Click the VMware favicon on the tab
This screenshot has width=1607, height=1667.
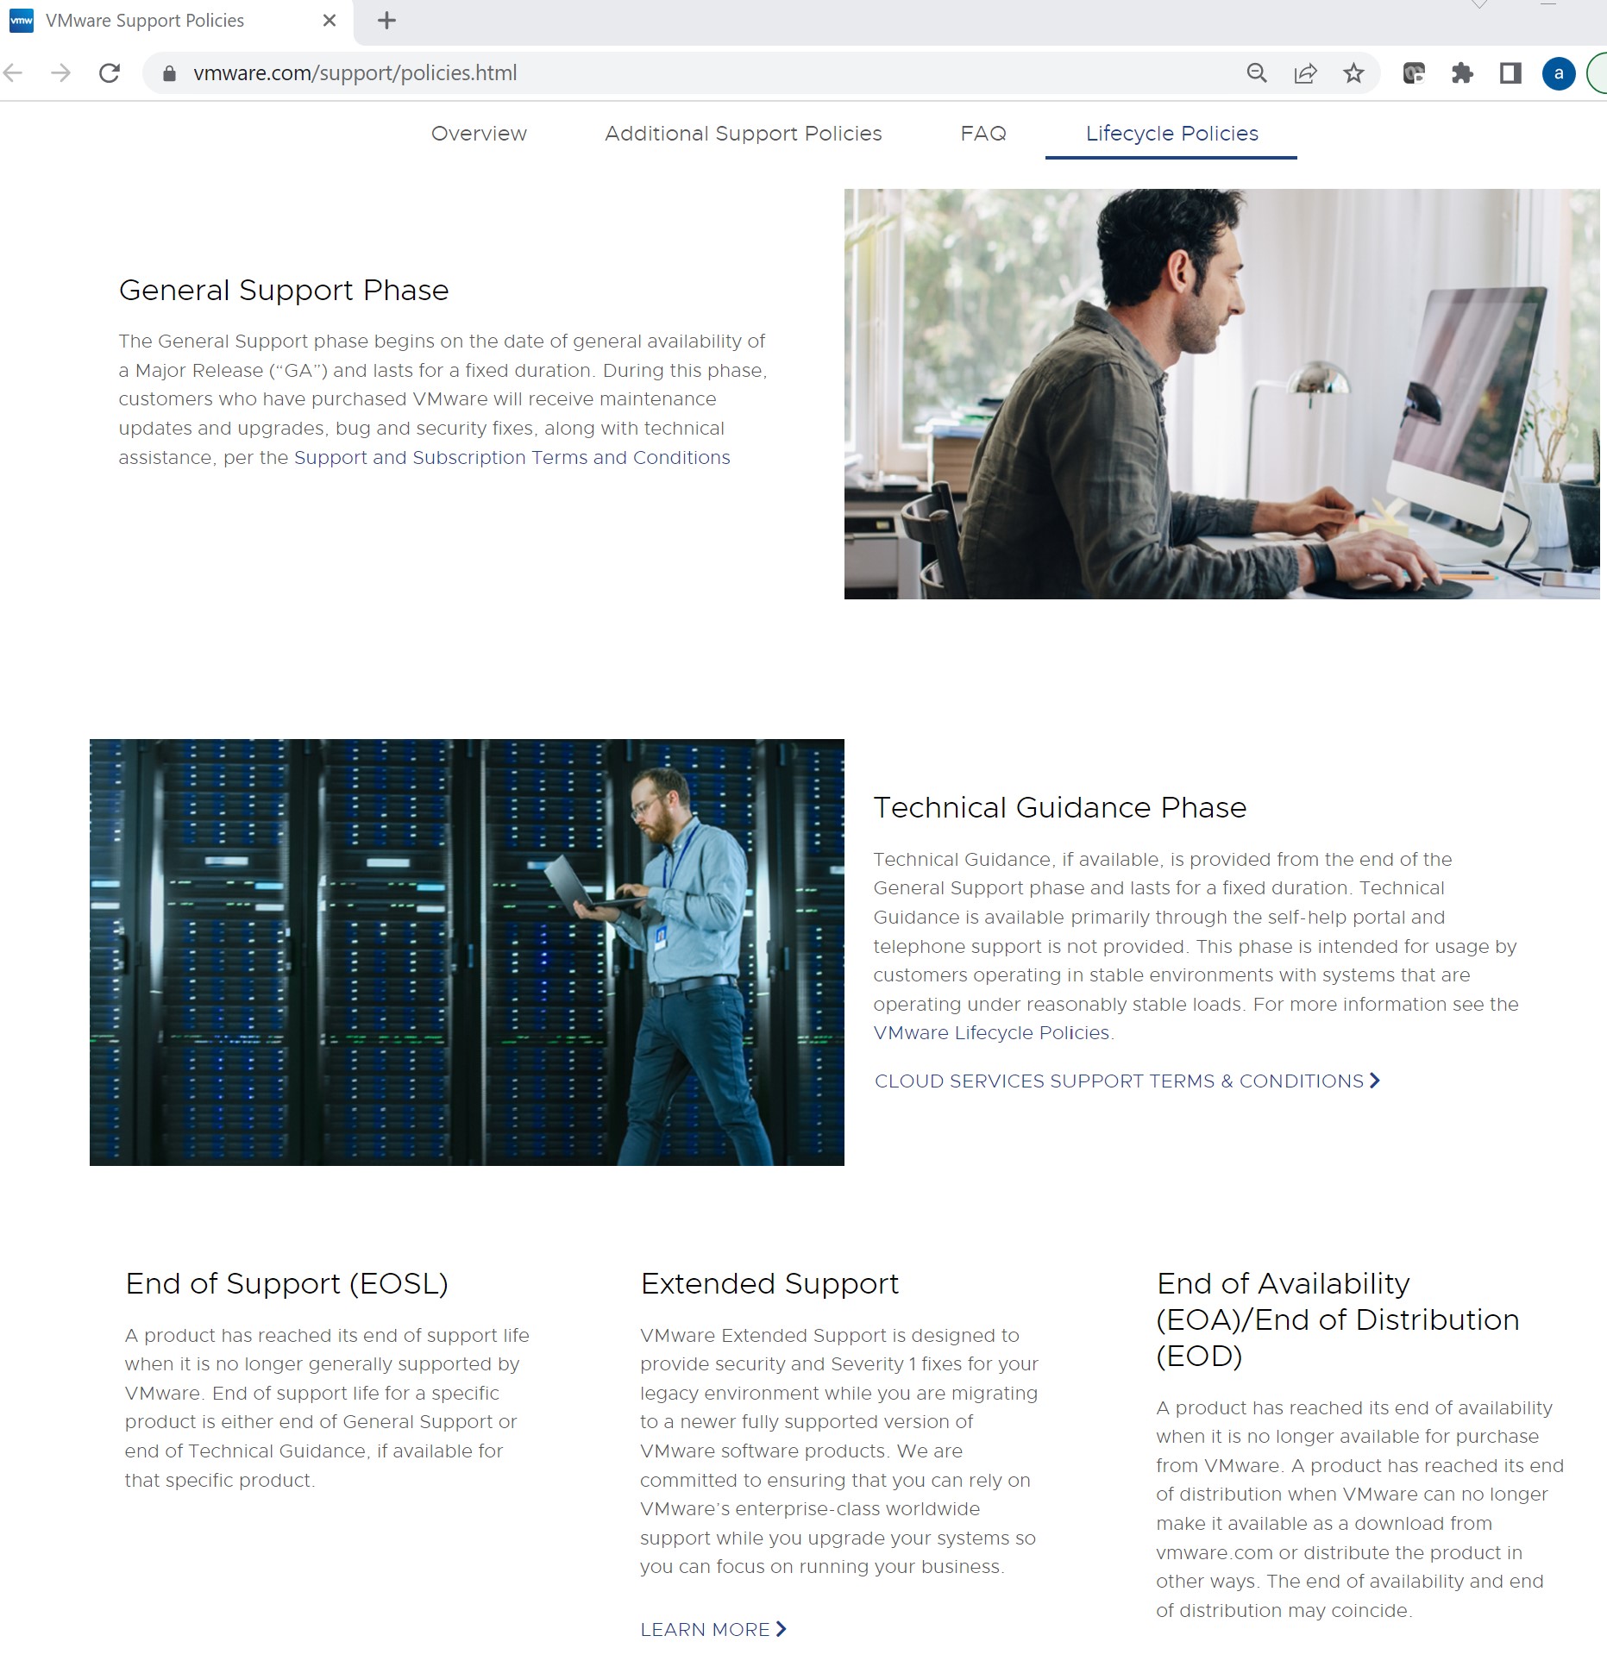pyautogui.click(x=22, y=21)
